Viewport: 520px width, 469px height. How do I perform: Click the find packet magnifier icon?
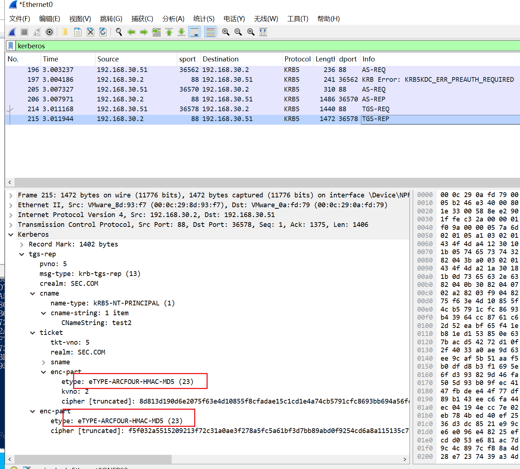pyautogui.click(x=119, y=32)
